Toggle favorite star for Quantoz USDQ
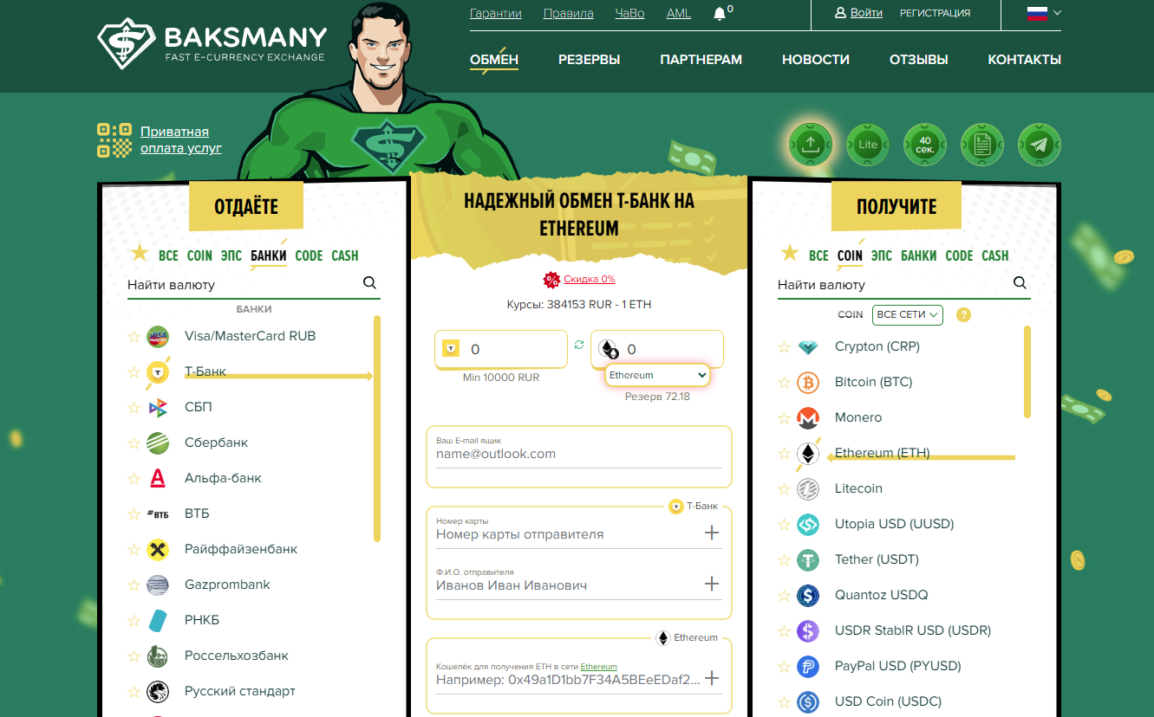This screenshot has width=1154, height=717. point(784,595)
